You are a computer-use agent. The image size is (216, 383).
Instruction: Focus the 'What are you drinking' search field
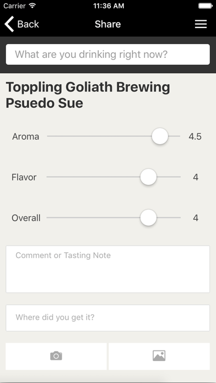(x=108, y=54)
